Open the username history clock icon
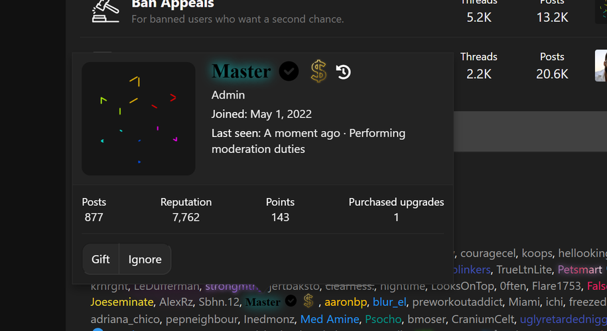The height and width of the screenshot is (331, 607). 344,72
